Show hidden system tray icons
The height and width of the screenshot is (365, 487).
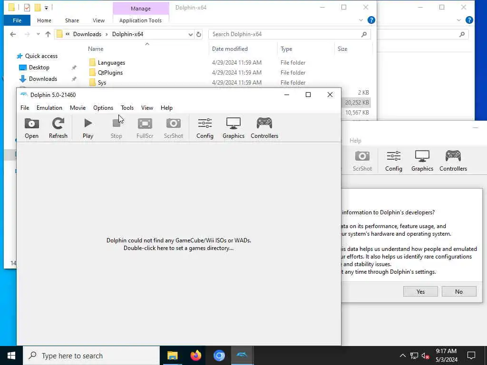[402, 355]
